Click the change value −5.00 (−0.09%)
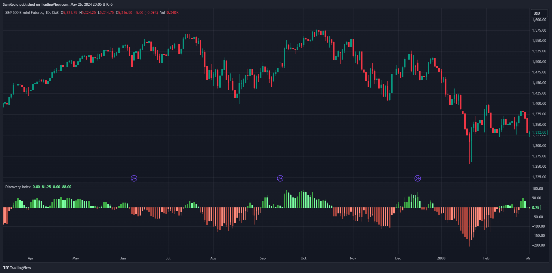552x273 pixels. [x=146, y=13]
